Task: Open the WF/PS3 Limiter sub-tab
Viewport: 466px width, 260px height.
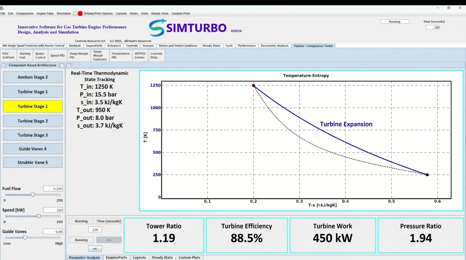Action: click(140, 56)
